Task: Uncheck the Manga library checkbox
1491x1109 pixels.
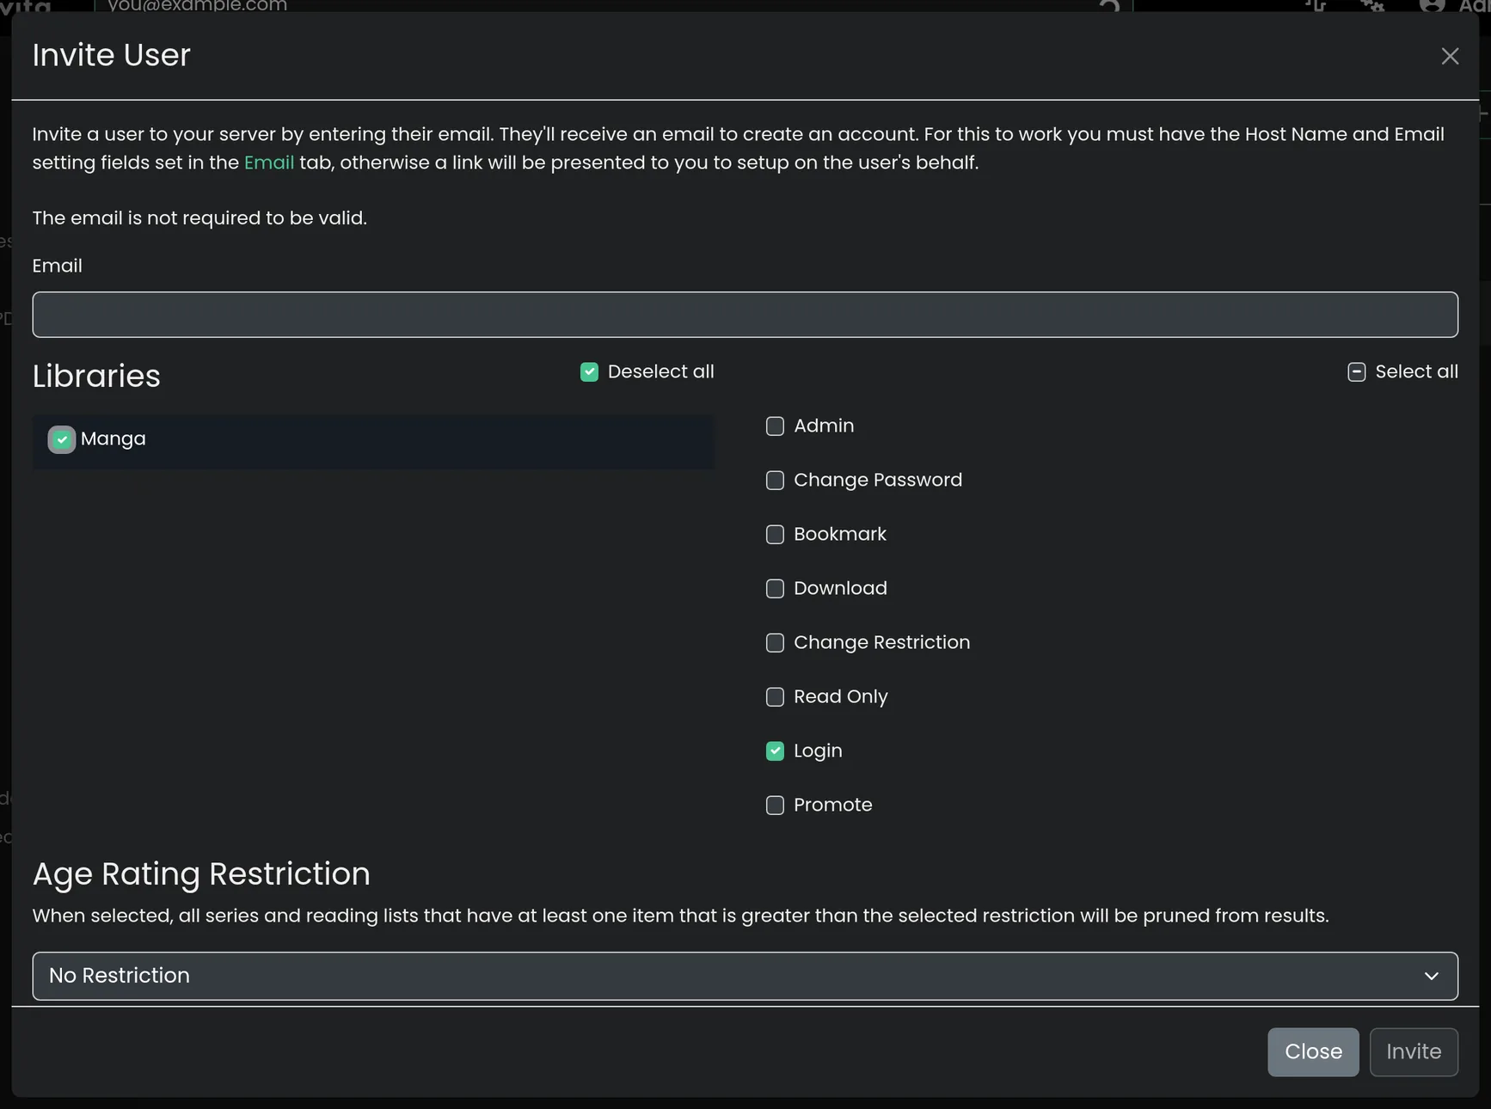Action: coord(62,439)
